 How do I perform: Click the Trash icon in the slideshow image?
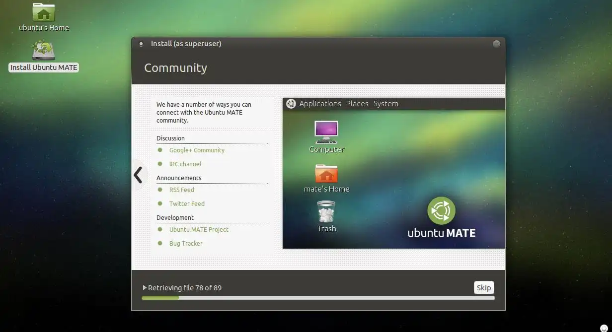(x=326, y=211)
